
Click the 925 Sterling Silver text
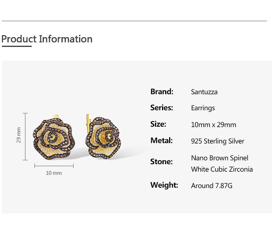(217, 141)
